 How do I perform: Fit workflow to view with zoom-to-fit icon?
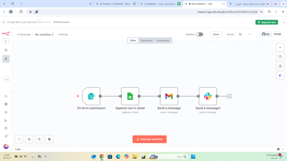tap(19, 139)
